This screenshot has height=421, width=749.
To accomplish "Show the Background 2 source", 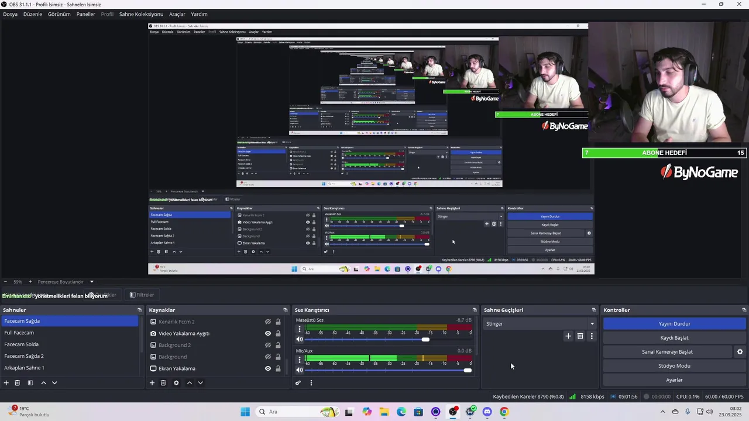I will click(268, 345).
